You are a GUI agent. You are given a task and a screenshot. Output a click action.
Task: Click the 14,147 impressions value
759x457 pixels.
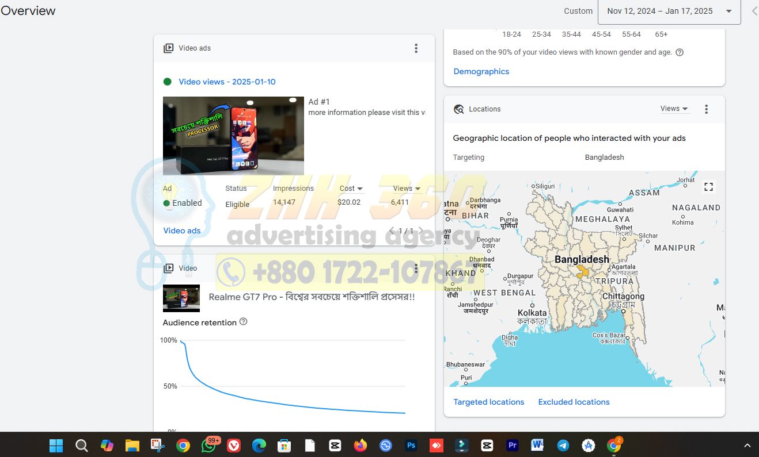coord(284,202)
